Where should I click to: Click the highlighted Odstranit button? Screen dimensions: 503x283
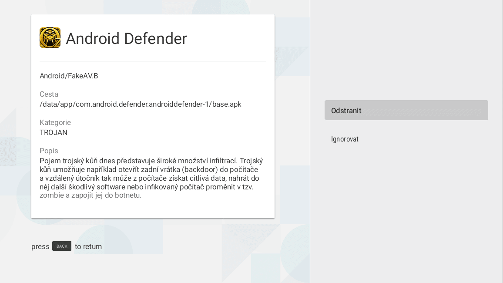point(406,110)
